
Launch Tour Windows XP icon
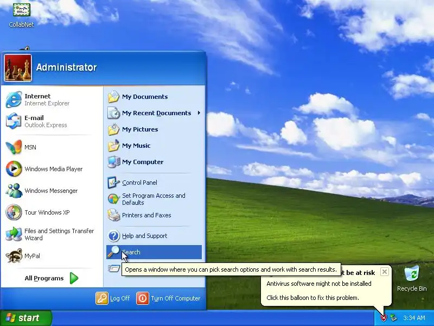pyautogui.click(x=14, y=212)
